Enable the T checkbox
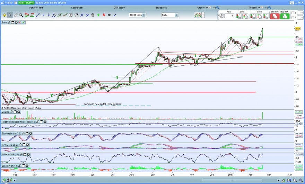The image size is (305, 184). click(x=293, y=18)
